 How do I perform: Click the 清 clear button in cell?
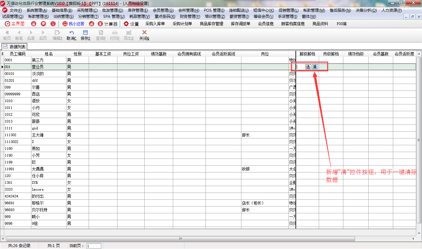pos(315,67)
